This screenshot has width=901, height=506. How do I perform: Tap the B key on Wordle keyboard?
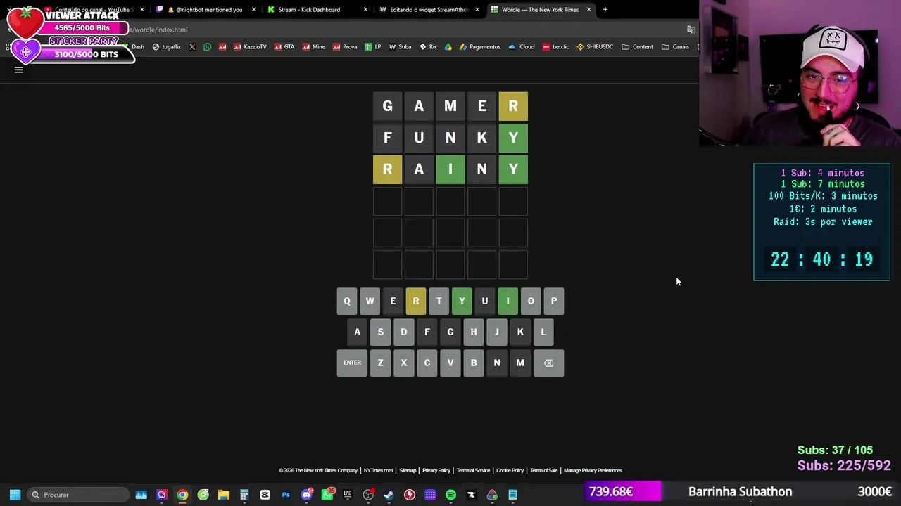click(474, 363)
